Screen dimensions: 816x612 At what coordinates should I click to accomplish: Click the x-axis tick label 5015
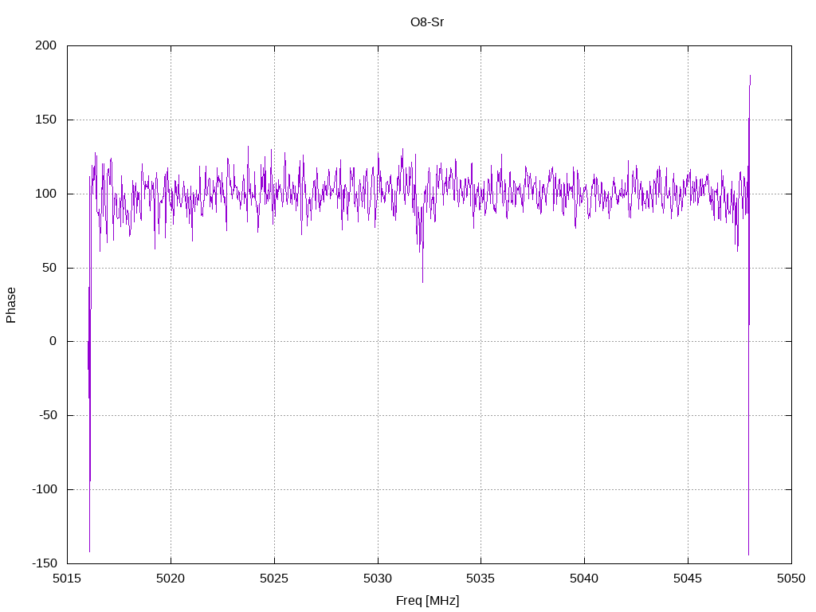[x=67, y=579]
